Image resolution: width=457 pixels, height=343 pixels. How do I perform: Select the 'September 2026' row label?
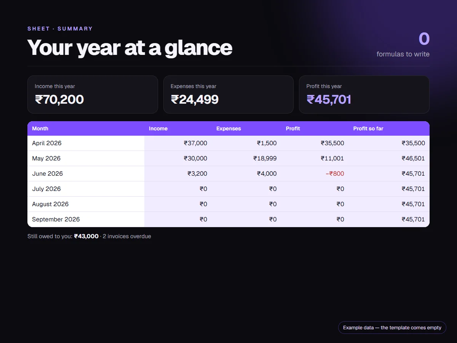pos(56,220)
